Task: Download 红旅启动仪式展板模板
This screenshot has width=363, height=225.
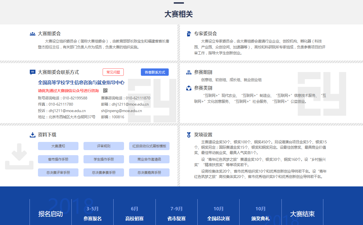Action: [149, 146]
